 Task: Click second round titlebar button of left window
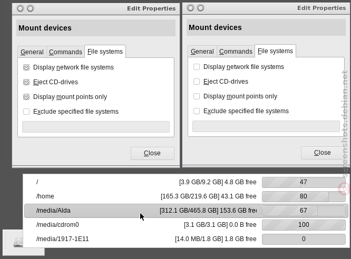[30, 9]
